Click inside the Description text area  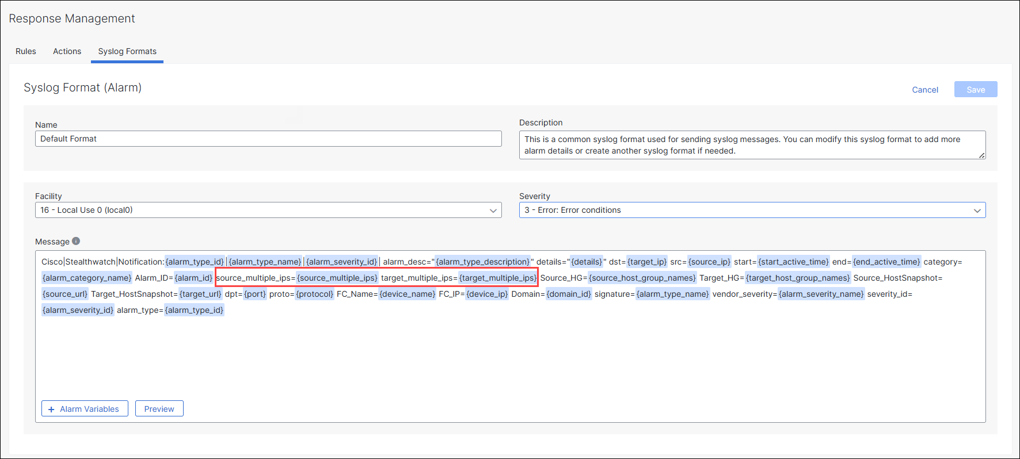(x=752, y=145)
